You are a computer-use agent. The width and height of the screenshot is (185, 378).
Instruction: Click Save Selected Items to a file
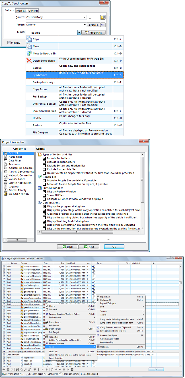pos(121,331)
